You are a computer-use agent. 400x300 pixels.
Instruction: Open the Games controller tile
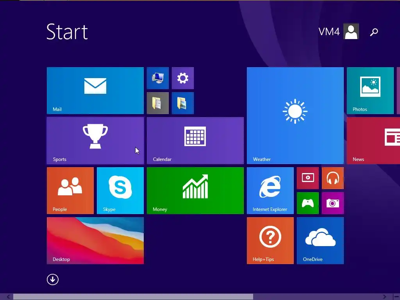(308, 203)
